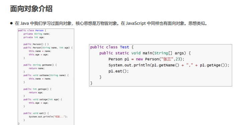Click the heading 面向对象介绍

(31, 9)
